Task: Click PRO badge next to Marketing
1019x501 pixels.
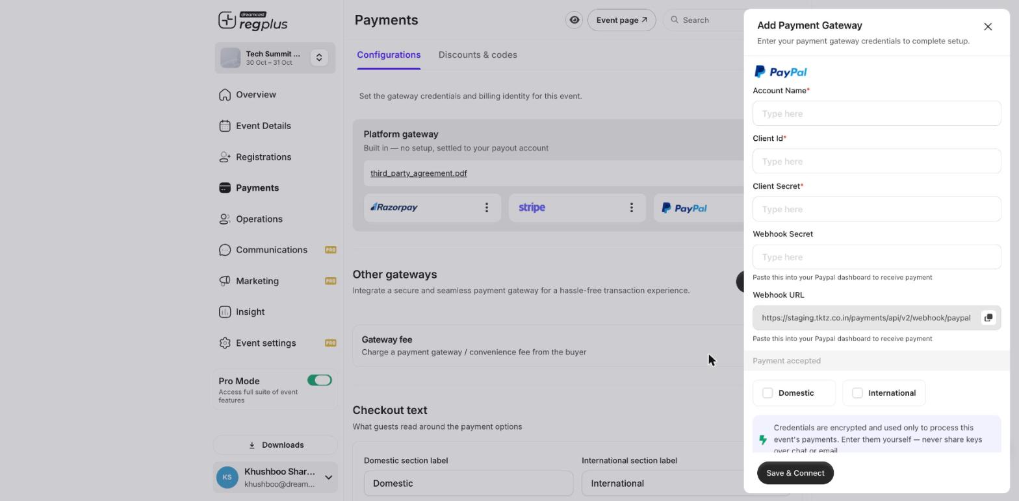Action: pos(330,281)
